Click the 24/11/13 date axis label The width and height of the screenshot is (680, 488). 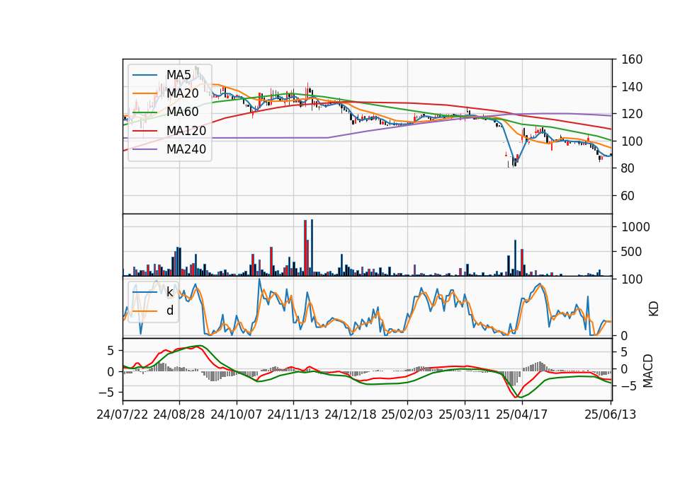(293, 414)
